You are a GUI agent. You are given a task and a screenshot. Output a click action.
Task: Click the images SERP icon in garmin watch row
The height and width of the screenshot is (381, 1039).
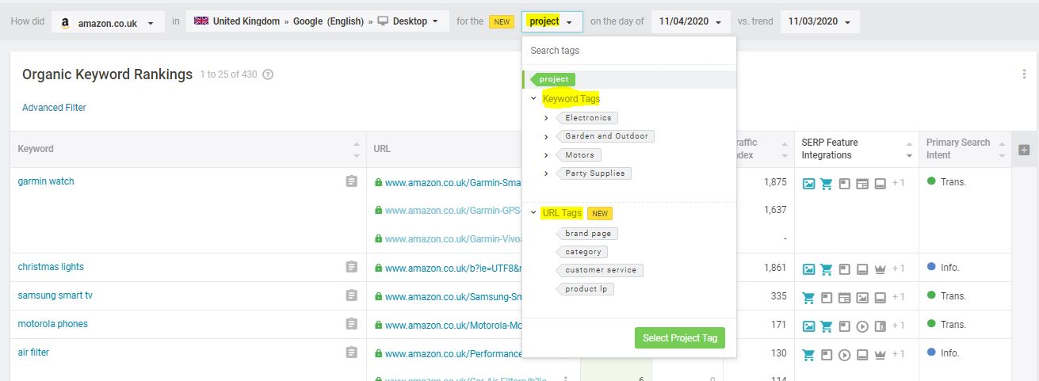click(808, 184)
